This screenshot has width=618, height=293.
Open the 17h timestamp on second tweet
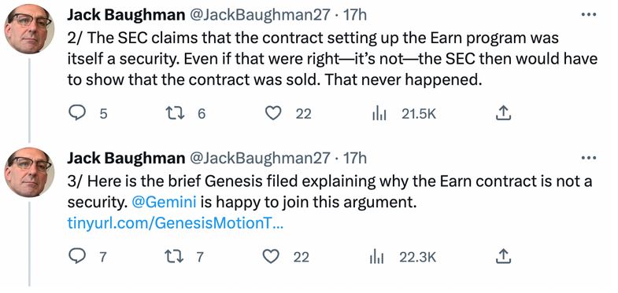coord(354,158)
